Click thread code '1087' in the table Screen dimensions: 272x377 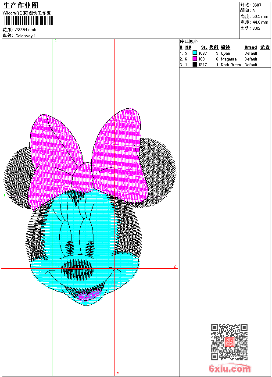202,53
